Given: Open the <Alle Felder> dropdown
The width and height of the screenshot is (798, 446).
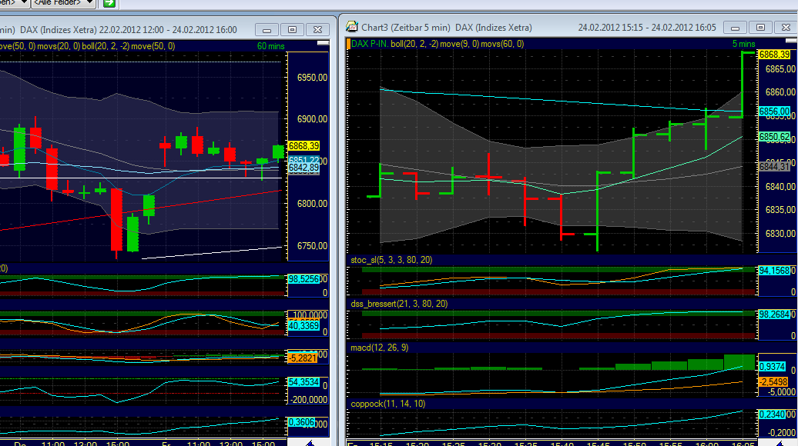Looking at the screenshot, I should click(x=65, y=4).
